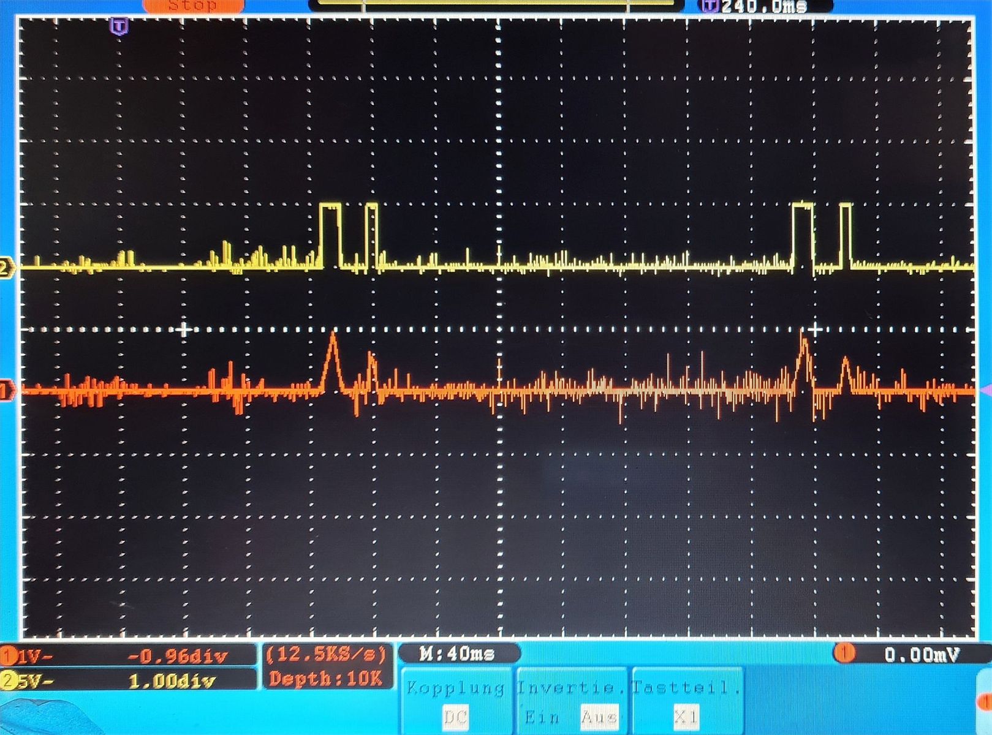Set Invertieren to Ein

coord(542,716)
